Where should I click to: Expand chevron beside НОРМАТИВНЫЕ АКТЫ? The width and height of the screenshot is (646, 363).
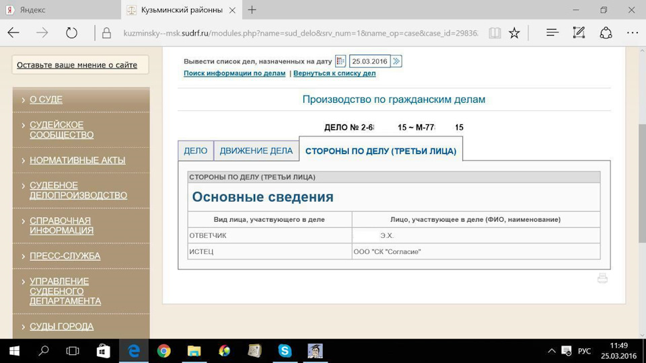(23, 161)
